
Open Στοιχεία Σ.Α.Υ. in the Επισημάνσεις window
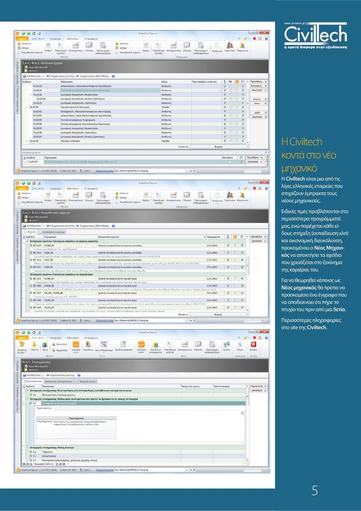click(76, 347)
